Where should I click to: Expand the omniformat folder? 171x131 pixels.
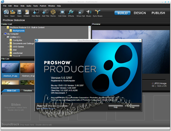click(8, 53)
